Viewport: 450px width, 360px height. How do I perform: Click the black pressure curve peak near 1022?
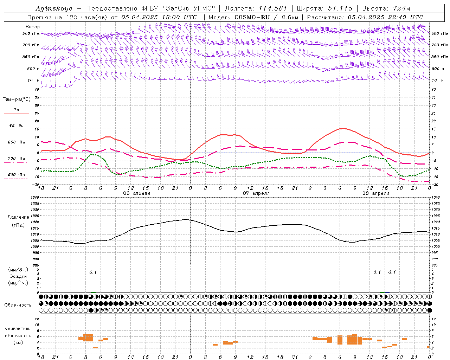tap(186, 219)
